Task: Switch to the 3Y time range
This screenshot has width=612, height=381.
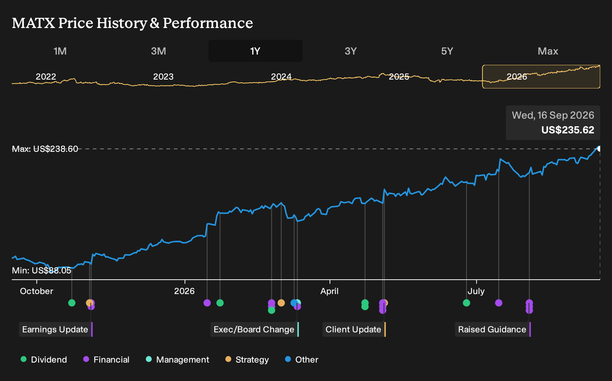Action: click(351, 51)
